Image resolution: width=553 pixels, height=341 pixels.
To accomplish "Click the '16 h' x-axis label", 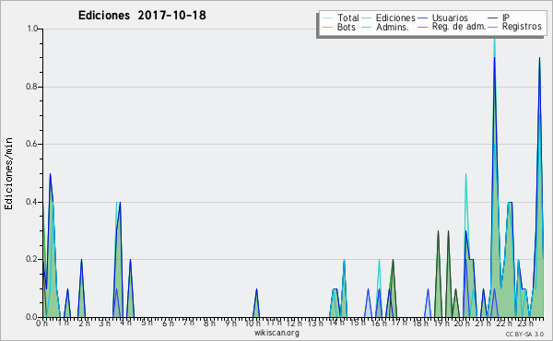I will pos(379,323).
